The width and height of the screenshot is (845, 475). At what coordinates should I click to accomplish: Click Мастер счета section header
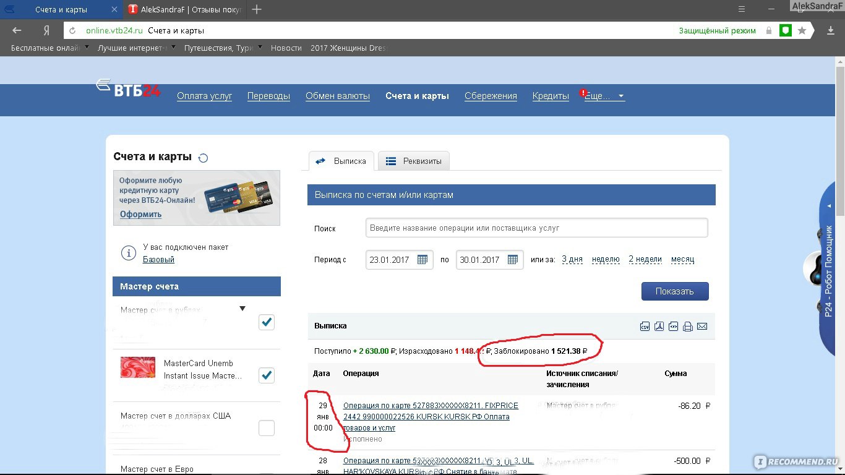(x=197, y=286)
